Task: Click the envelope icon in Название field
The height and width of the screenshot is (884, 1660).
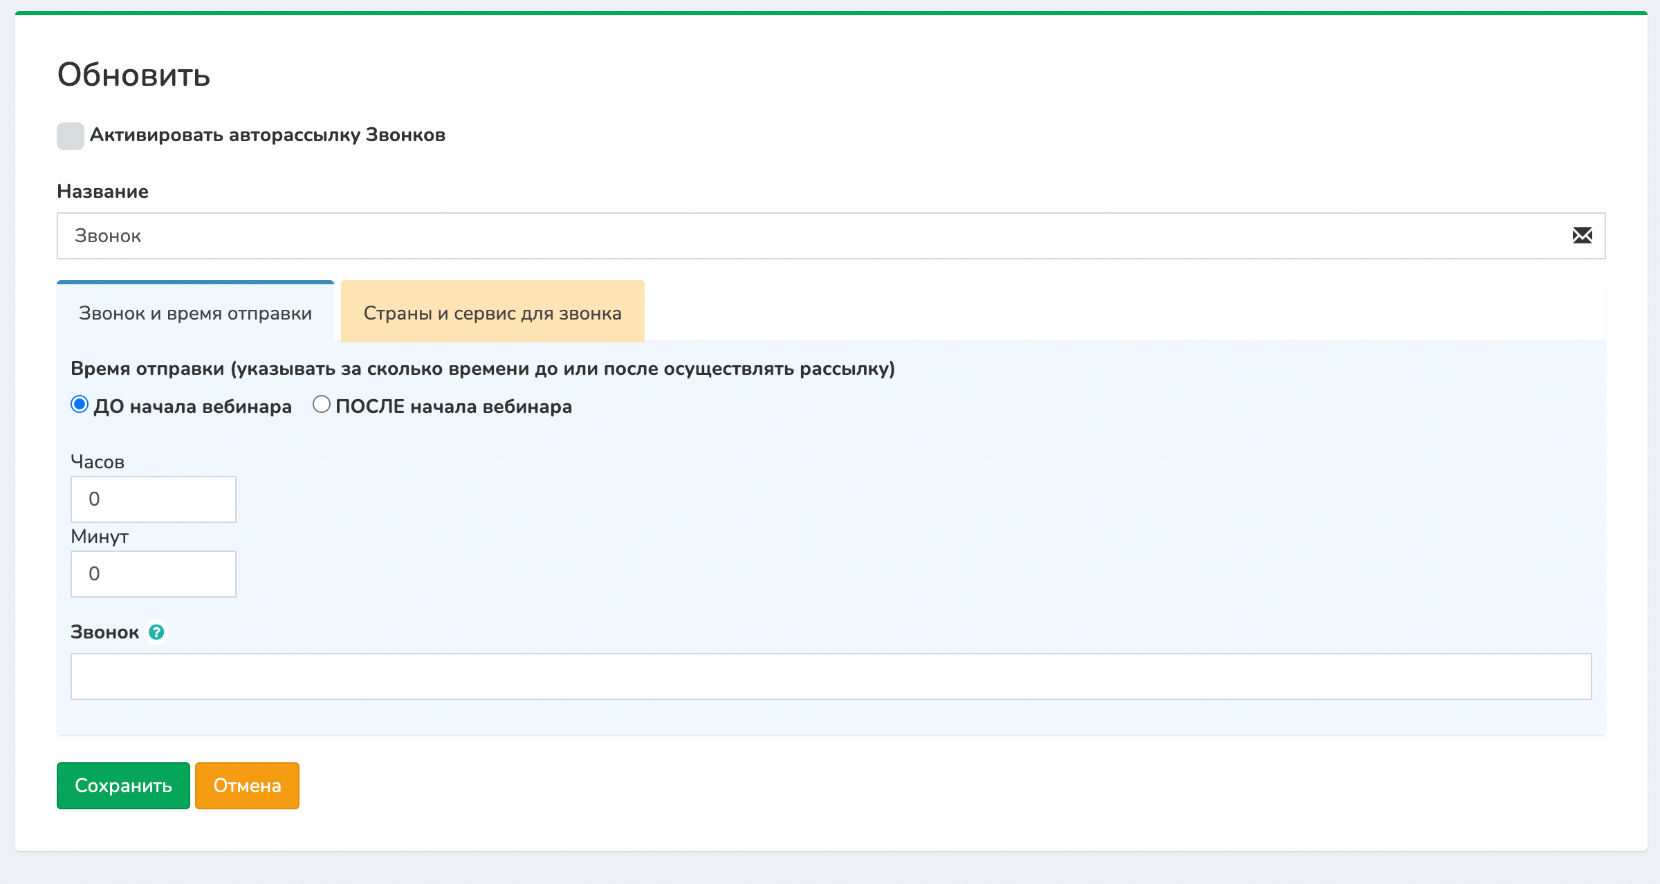Action: [1582, 236]
